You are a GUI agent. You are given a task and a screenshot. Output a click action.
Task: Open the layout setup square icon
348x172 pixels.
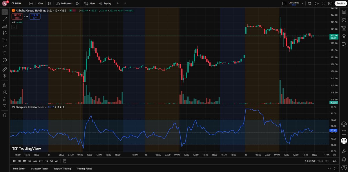click(x=284, y=3)
